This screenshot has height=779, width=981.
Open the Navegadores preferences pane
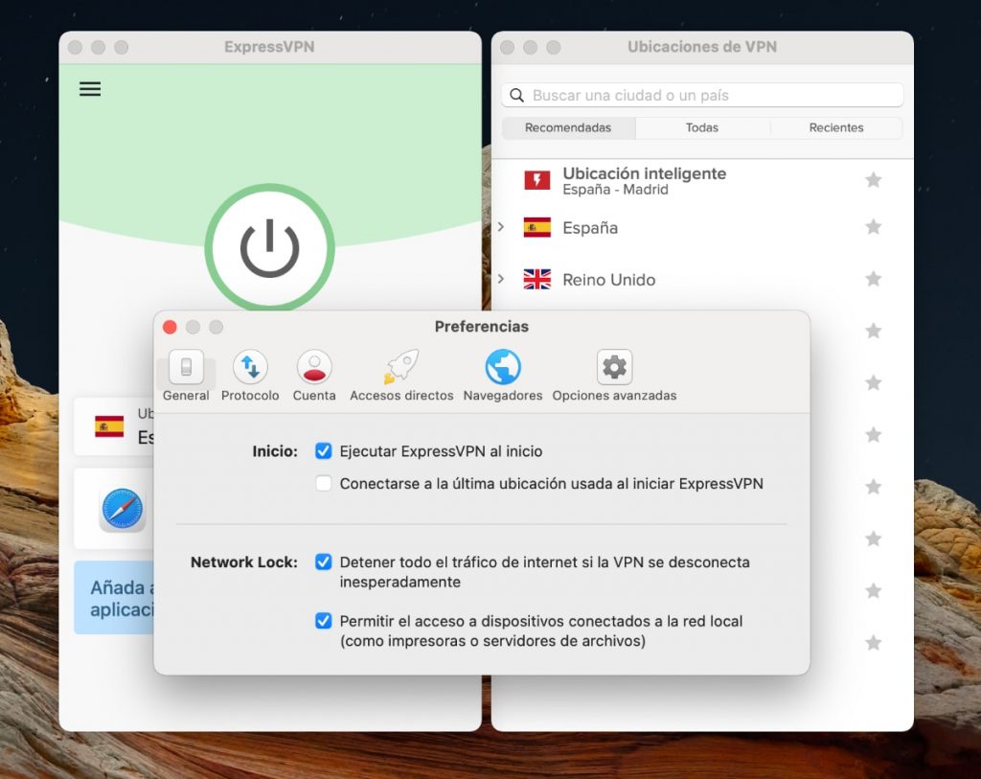pos(503,376)
